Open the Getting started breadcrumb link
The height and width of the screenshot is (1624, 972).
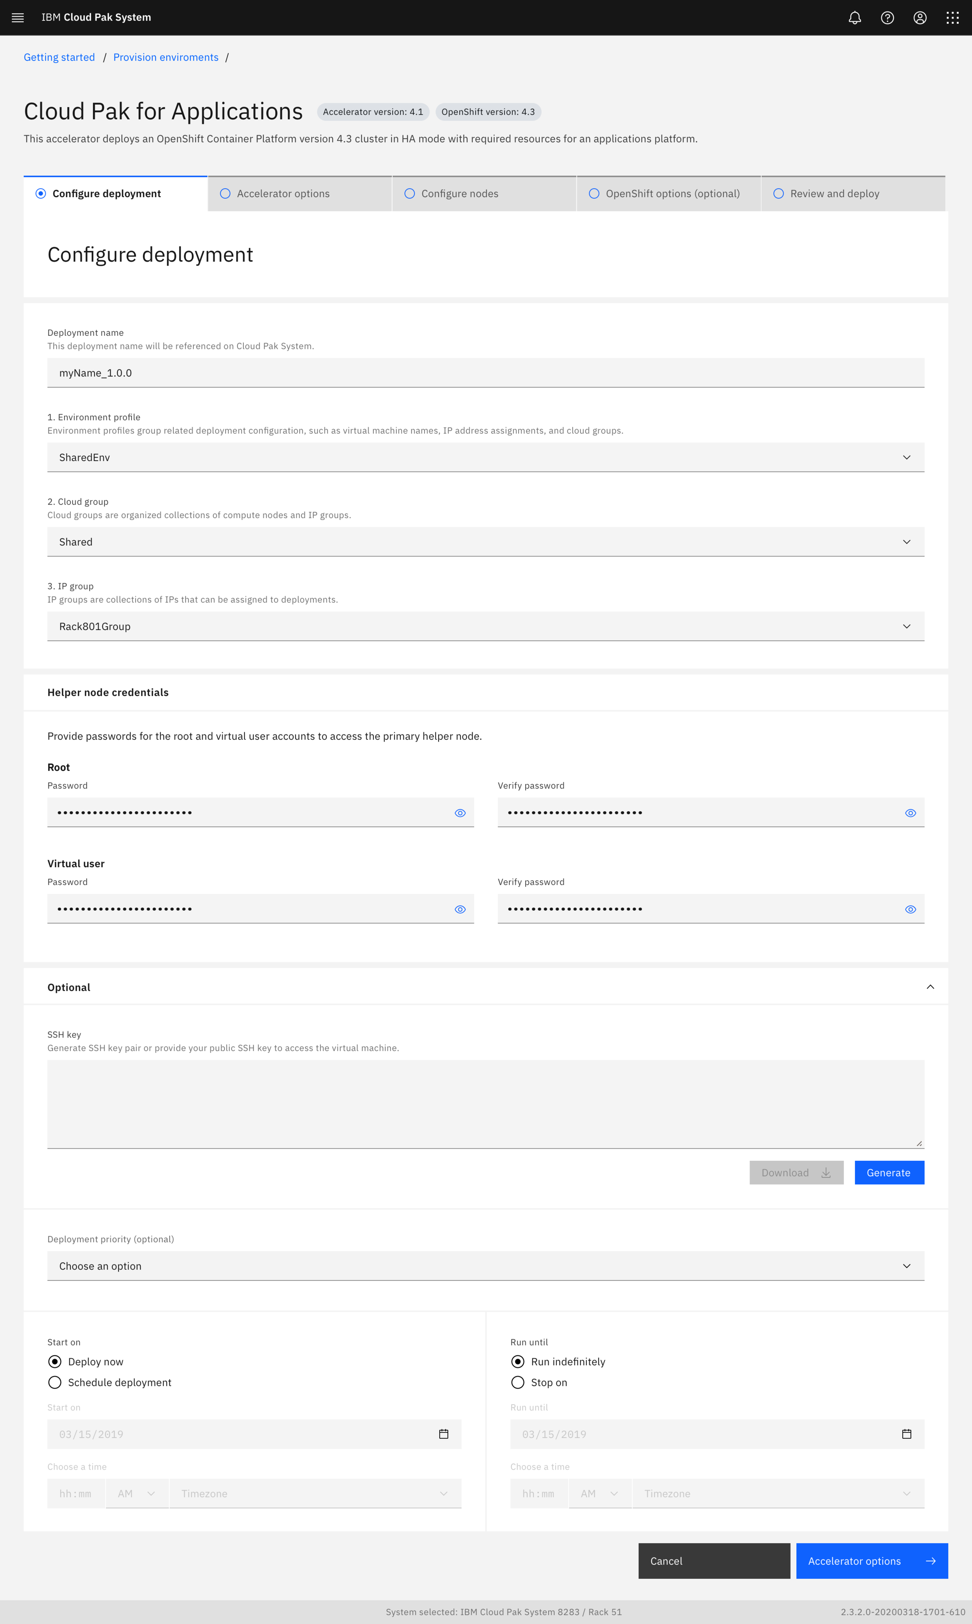[59, 57]
